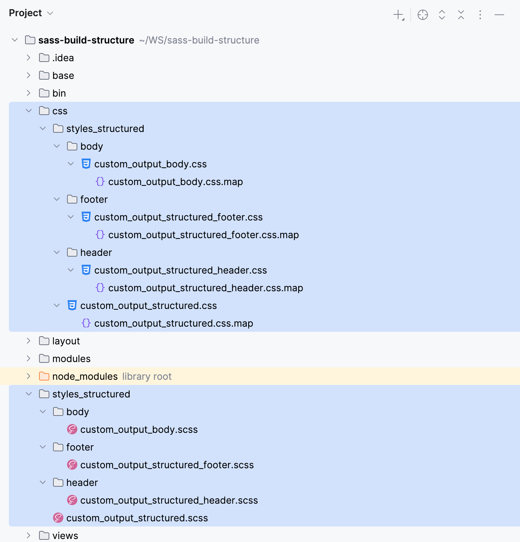520x542 pixels.
Task: Expand all nodes with the expand-all icon
Action: click(x=442, y=15)
